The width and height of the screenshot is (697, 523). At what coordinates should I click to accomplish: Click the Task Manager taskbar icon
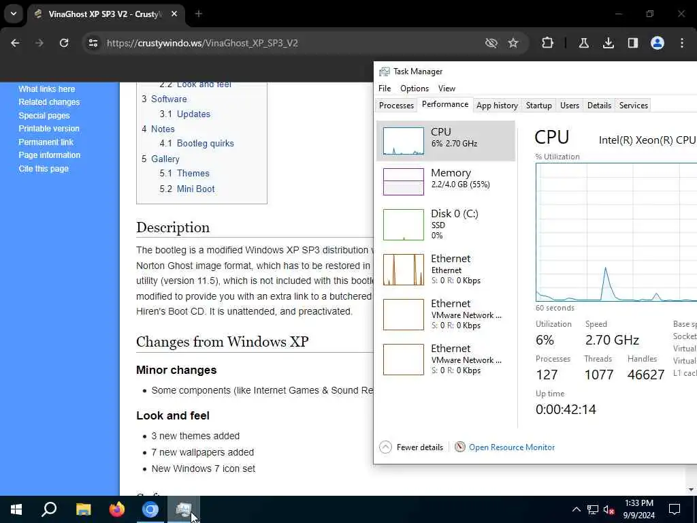pos(184,509)
